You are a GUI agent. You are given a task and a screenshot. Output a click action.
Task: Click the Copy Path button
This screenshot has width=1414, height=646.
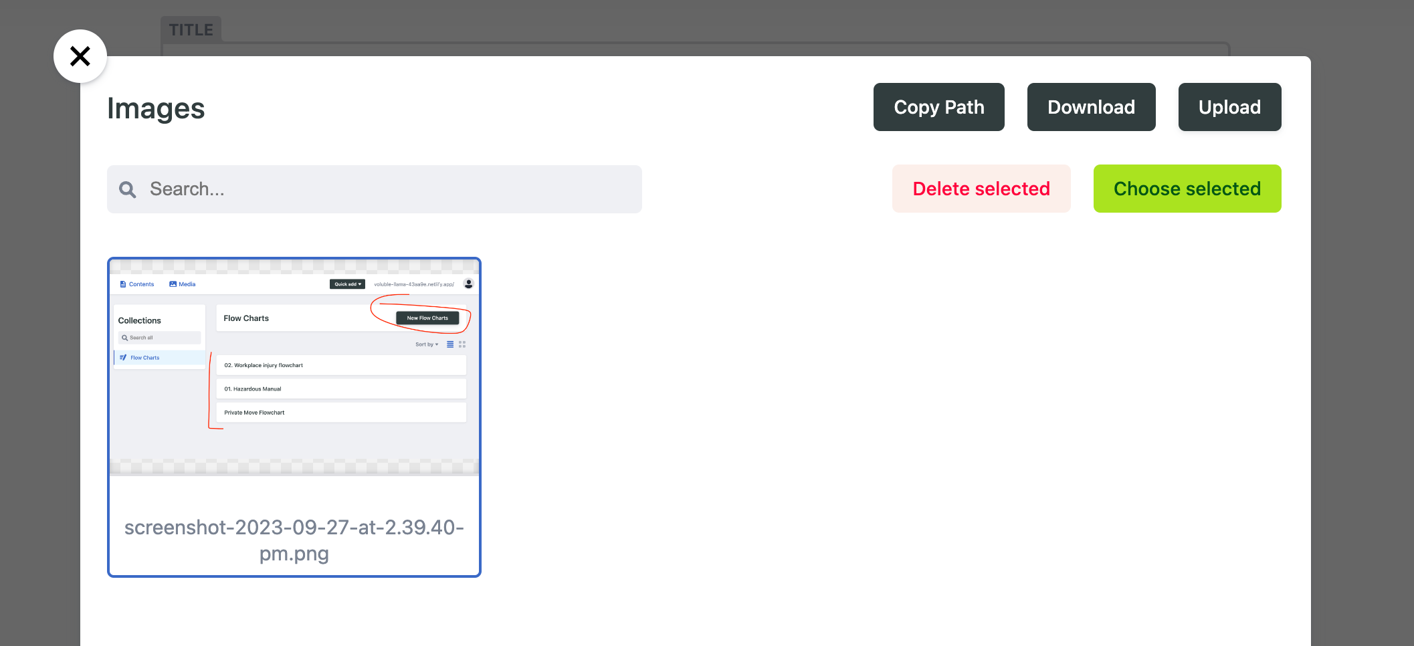(938, 107)
